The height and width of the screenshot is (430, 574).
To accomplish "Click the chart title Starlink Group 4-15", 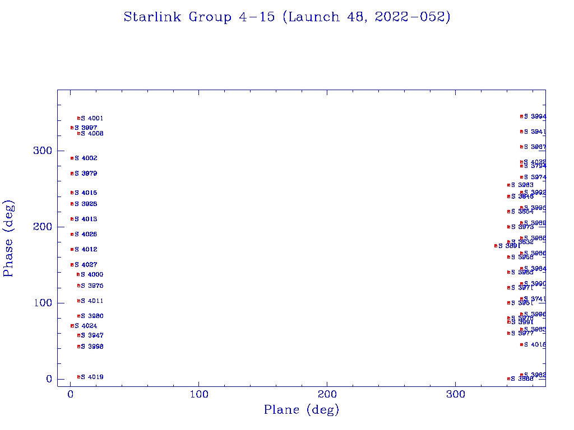I will (287, 17).
